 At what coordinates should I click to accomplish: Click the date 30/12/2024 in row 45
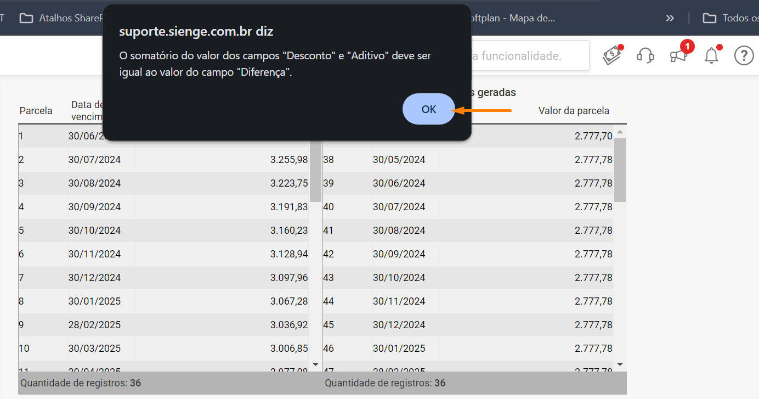[x=399, y=325]
